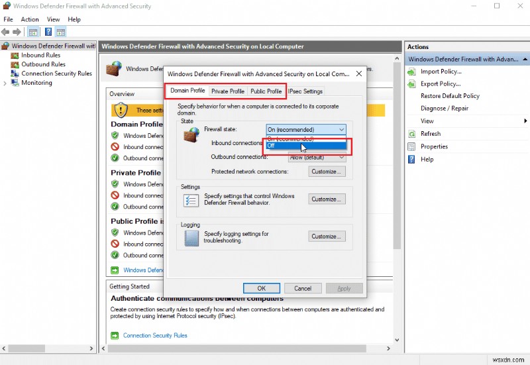Open the Firewall state dropdown
Viewport: 530px width, 365px height.
click(306, 129)
